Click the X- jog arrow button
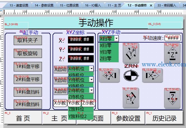 click(152, 76)
